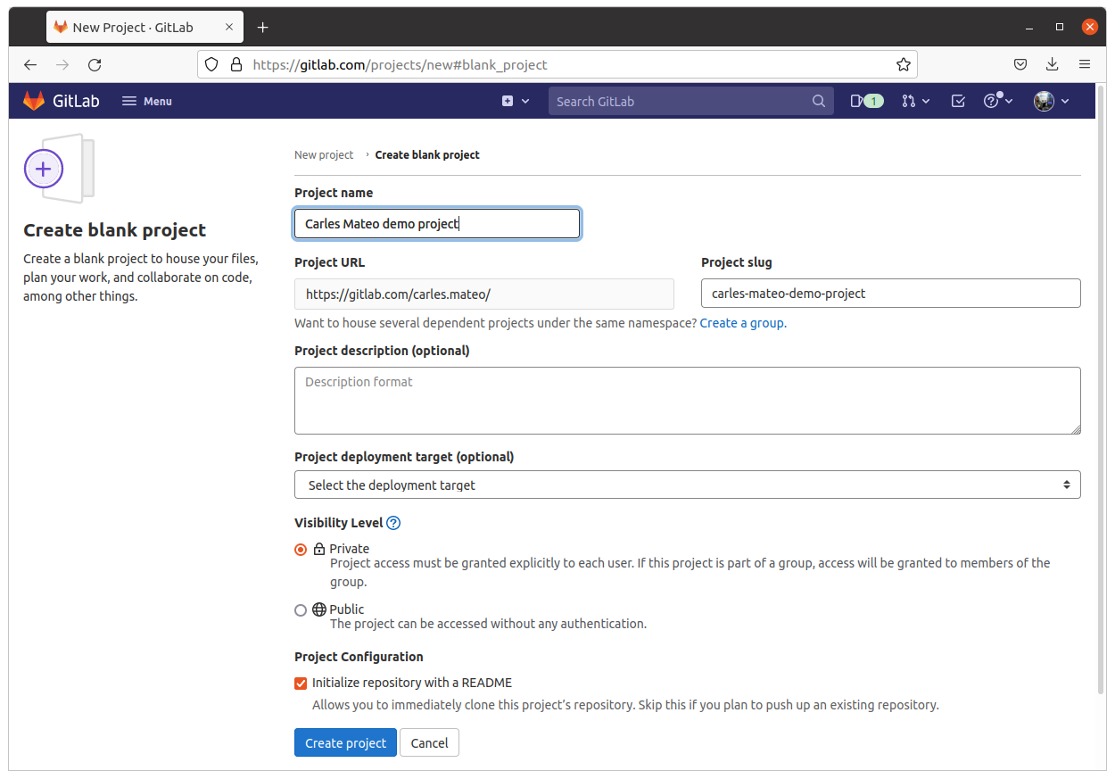Open the deployment target dropdown
1115x779 pixels.
point(688,485)
